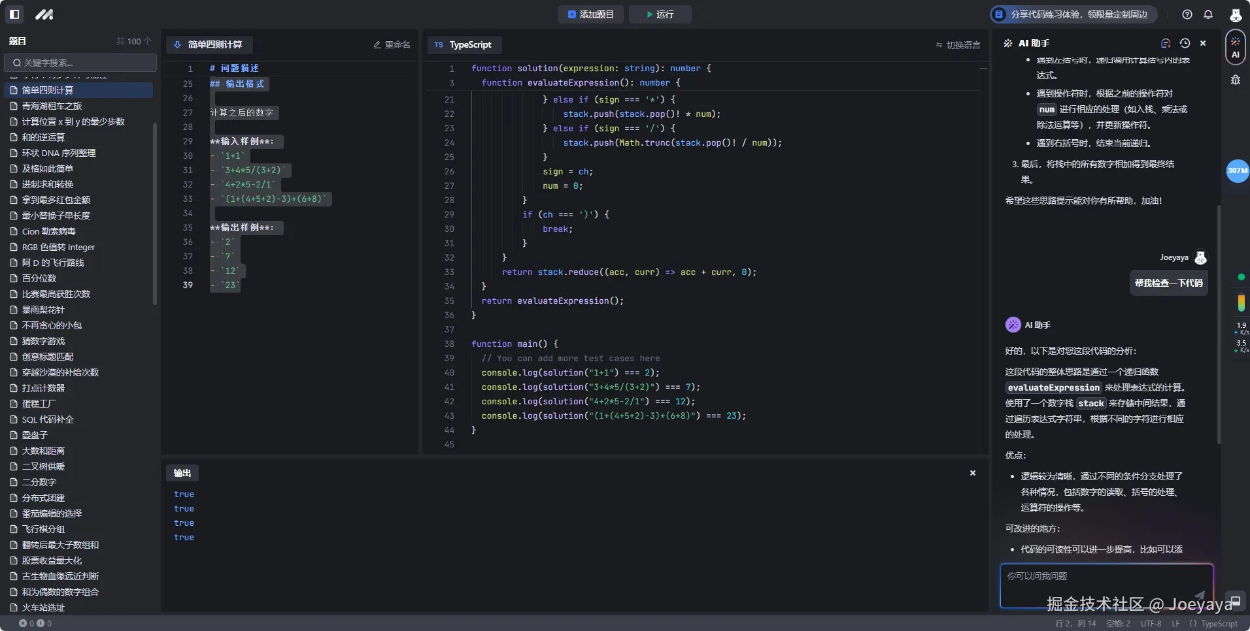Focus the 关键字搜索 search field
The height and width of the screenshot is (631, 1250).
click(81, 63)
